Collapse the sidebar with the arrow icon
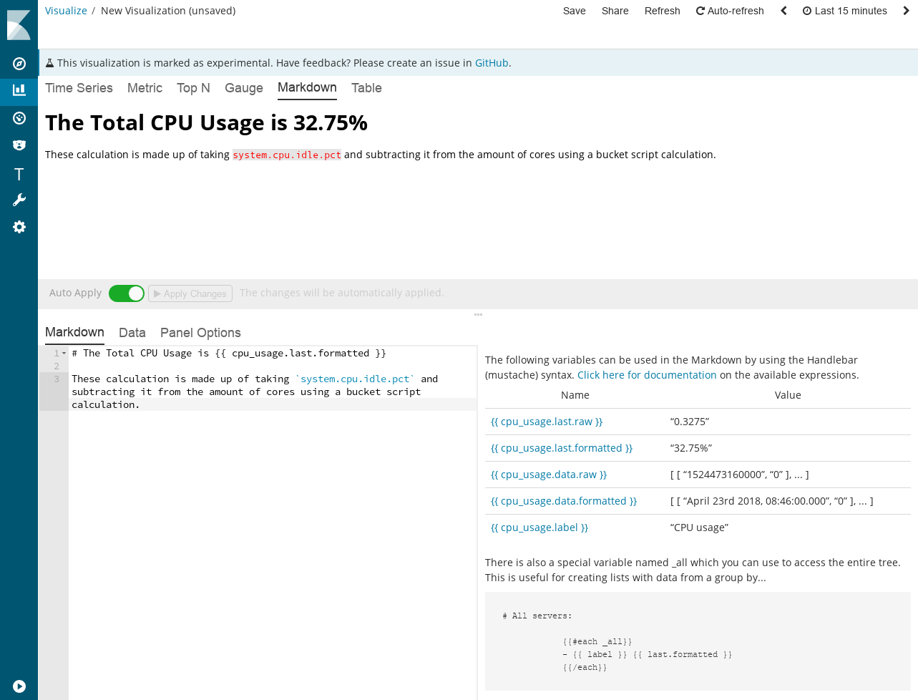918x700 pixels. (18, 686)
